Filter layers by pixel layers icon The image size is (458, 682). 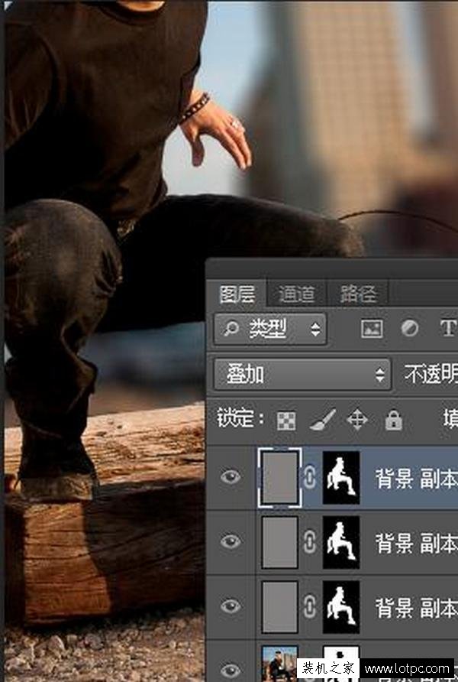(372, 329)
